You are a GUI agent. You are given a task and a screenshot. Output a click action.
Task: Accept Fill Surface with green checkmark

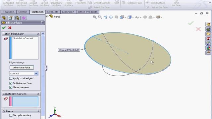coord(4,28)
